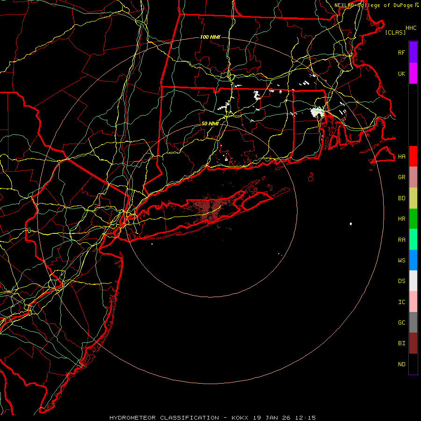
Task: Click the BI brown legend swatch
Action: point(413,343)
